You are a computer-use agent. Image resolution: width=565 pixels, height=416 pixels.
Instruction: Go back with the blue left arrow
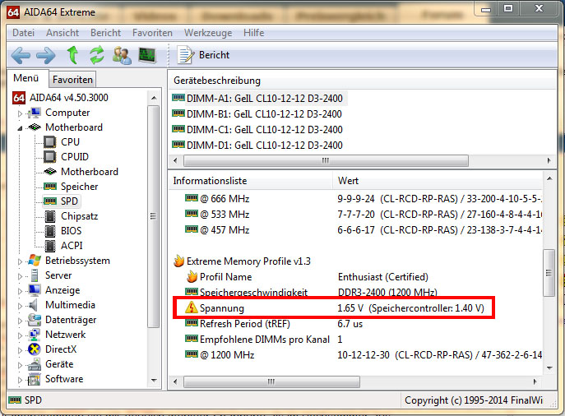[21, 55]
